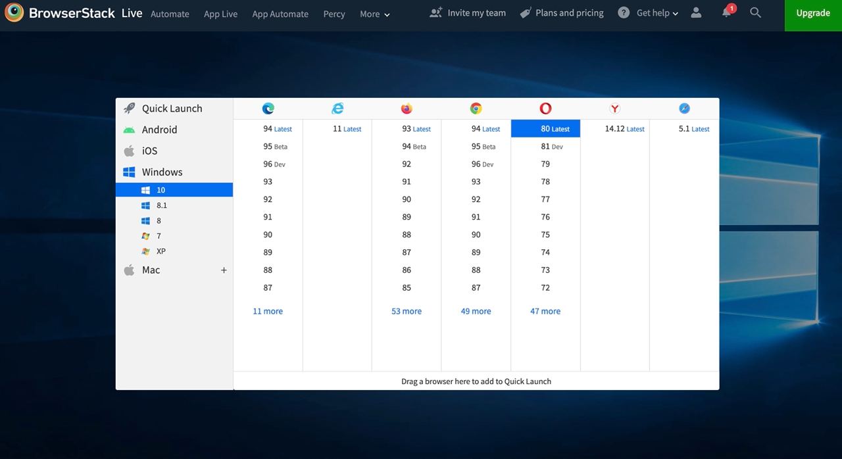Select Mac in the sidebar

click(151, 270)
